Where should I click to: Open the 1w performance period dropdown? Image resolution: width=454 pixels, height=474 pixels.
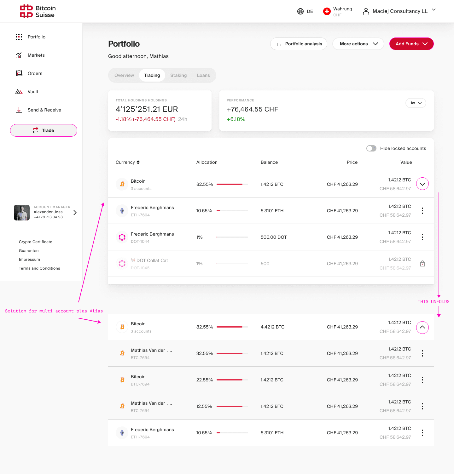pyautogui.click(x=416, y=103)
